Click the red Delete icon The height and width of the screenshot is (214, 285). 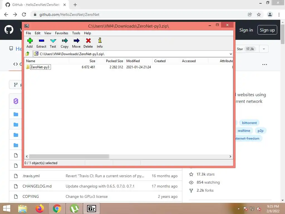(88, 43)
